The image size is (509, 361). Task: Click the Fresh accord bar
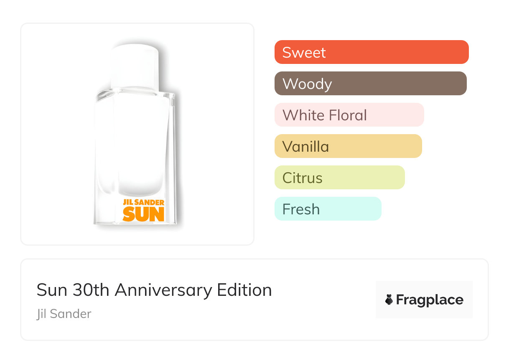click(328, 209)
